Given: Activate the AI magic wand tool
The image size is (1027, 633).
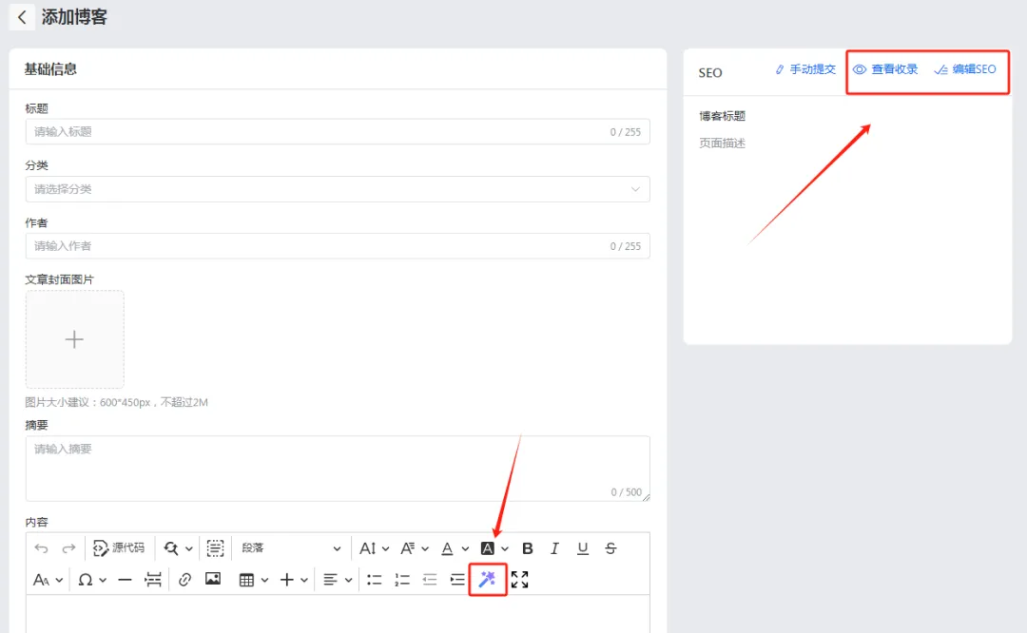Looking at the screenshot, I should (x=487, y=580).
